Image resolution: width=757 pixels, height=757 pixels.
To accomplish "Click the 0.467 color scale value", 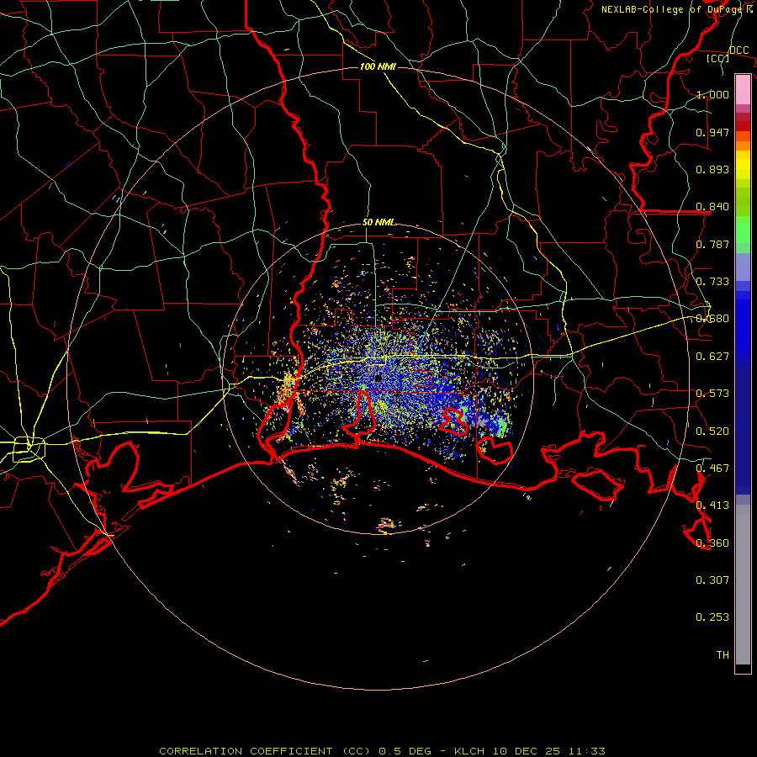I will pyautogui.click(x=712, y=468).
